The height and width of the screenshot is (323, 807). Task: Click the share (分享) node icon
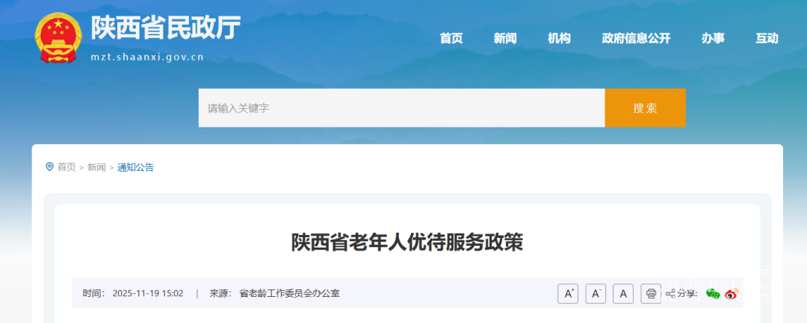(x=670, y=294)
